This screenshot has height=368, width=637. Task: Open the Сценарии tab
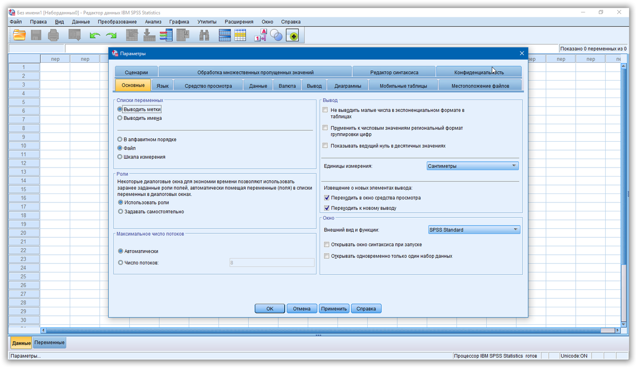click(x=136, y=72)
